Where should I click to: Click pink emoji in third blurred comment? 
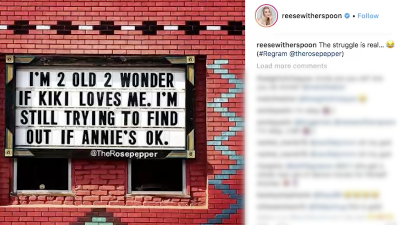pyautogui.click(x=326, y=111)
